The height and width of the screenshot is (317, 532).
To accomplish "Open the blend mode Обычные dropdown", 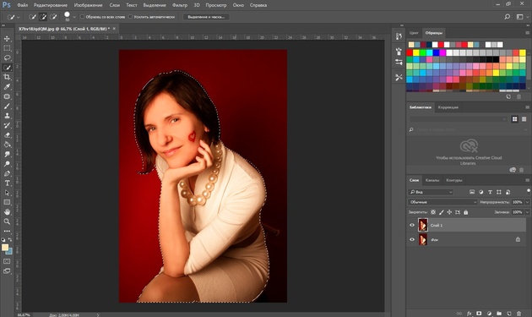I will (x=442, y=202).
